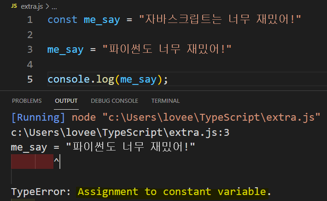Click the const keyword on line 1

[x=62, y=20]
